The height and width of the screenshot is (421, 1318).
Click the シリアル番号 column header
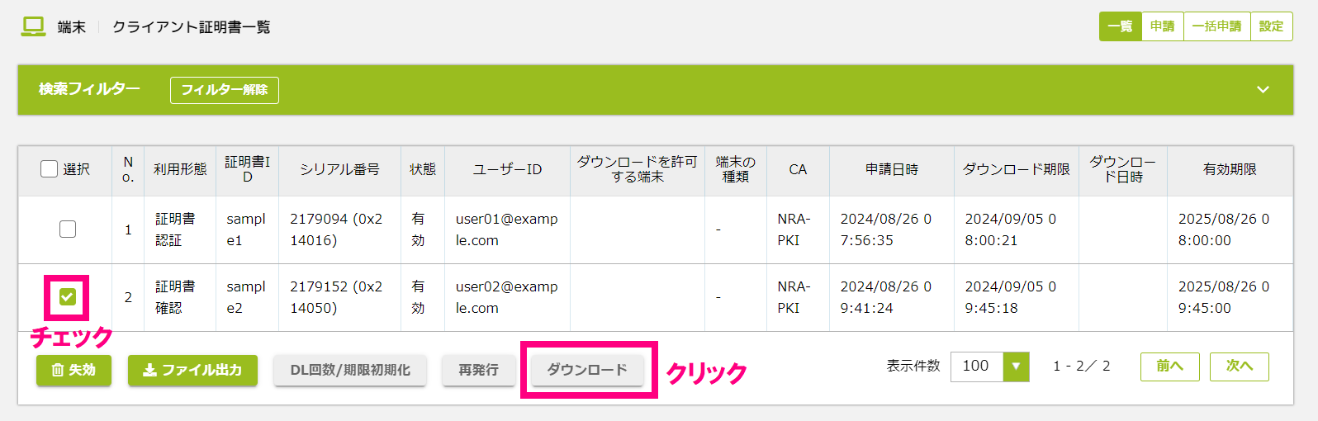click(339, 169)
